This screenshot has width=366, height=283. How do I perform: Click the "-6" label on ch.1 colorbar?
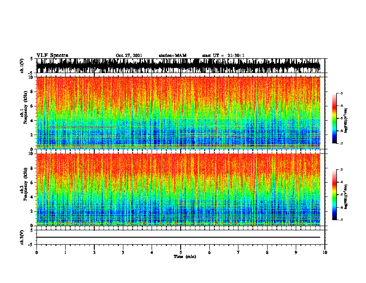(x=341, y=131)
